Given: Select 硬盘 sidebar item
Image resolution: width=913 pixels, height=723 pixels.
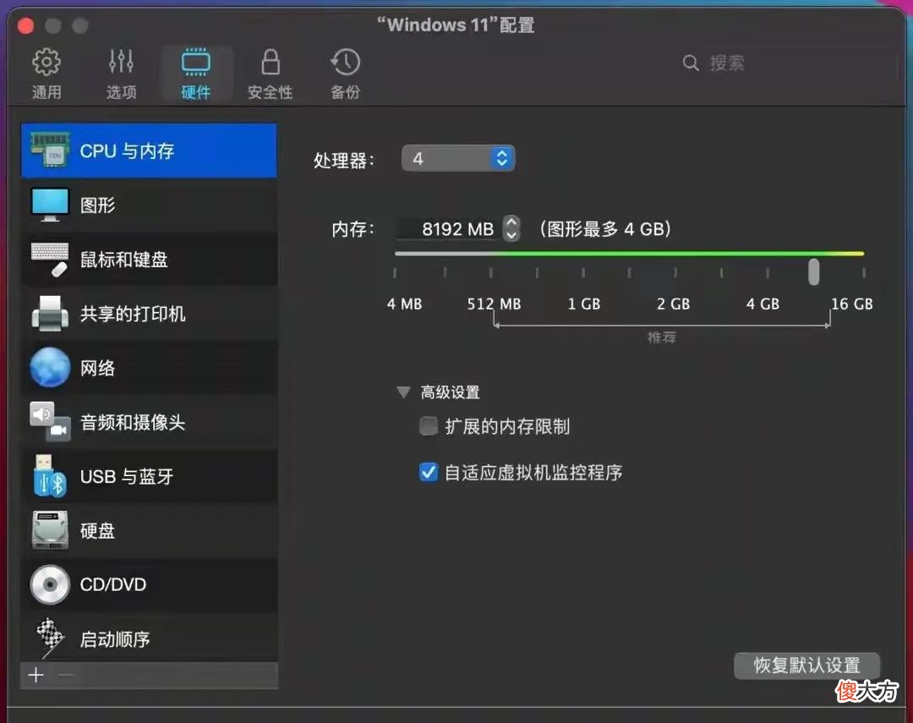Looking at the screenshot, I should [149, 530].
